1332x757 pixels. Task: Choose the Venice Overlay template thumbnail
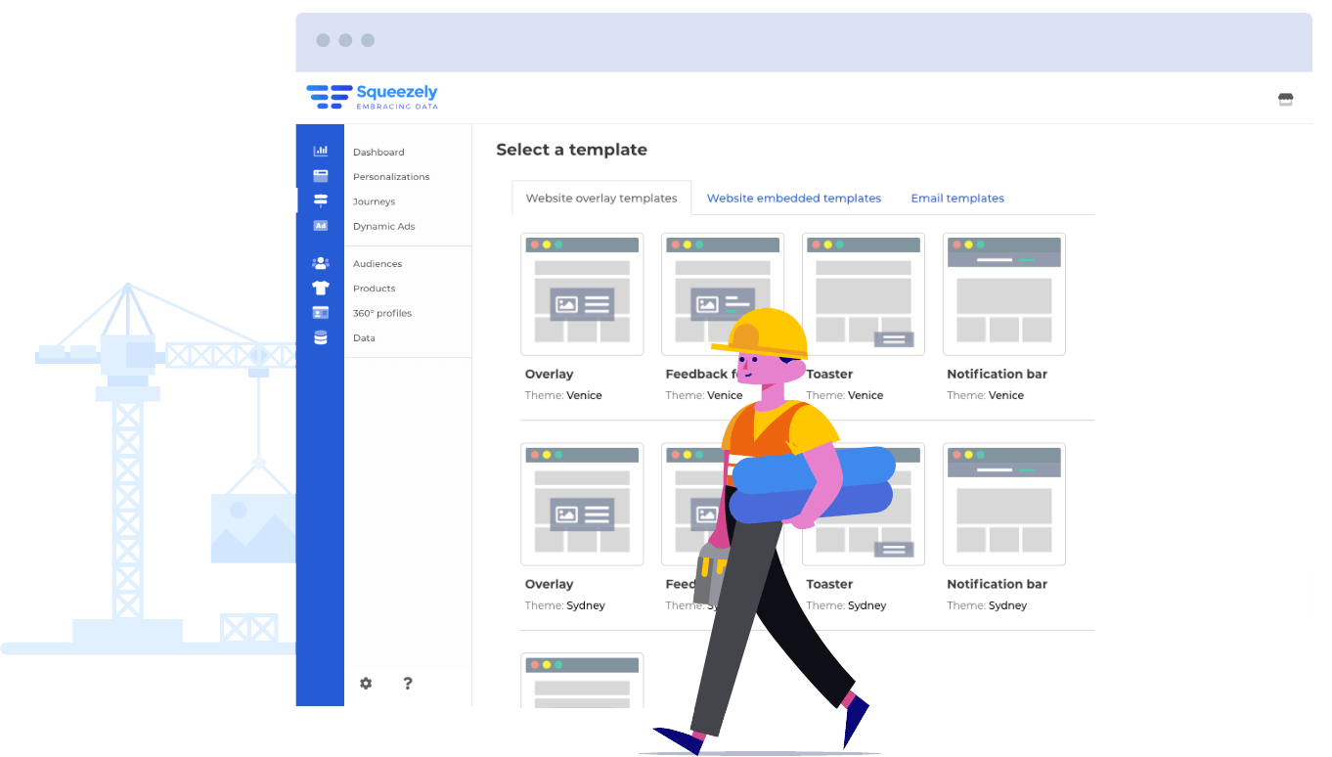582,294
